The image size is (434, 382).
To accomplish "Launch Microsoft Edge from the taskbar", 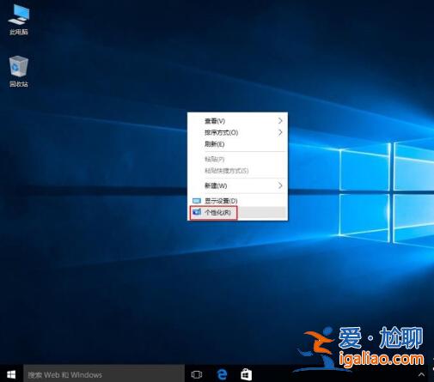I will pos(222,374).
